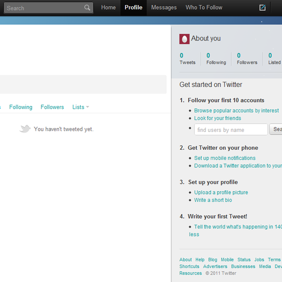
Task: Open the Shortcuts footer link
Action: coord(190,266)
